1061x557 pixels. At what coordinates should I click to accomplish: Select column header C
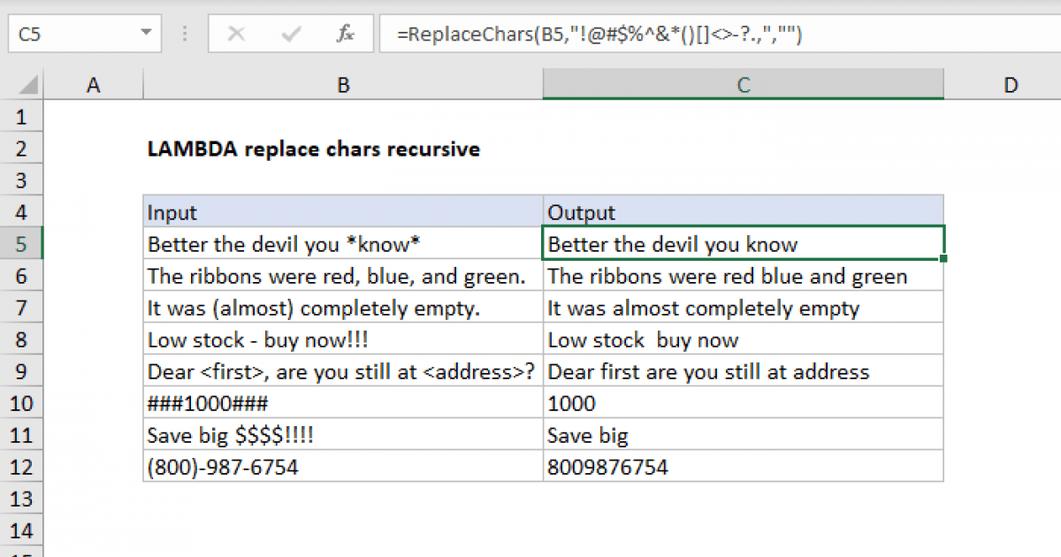tap(743, 84)
